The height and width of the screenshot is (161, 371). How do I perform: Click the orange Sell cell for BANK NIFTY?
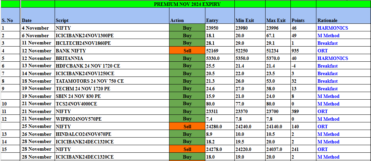(x=187, y=51)
